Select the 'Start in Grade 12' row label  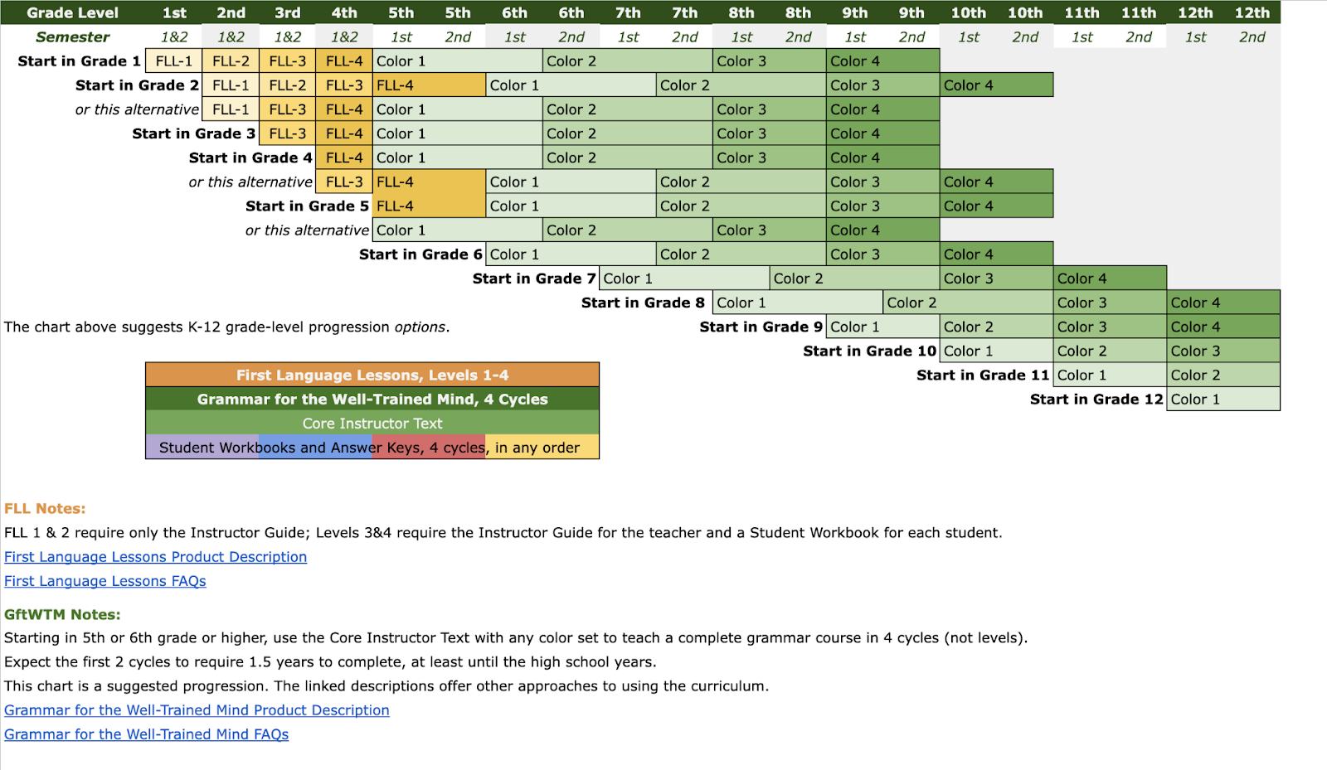[x=1096, y=399]
